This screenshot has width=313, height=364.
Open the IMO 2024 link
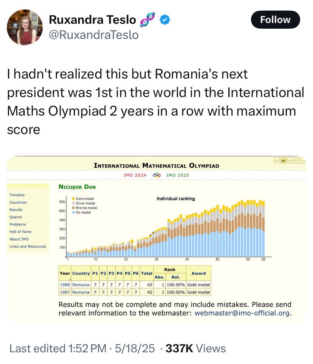[x=135, y=175]
